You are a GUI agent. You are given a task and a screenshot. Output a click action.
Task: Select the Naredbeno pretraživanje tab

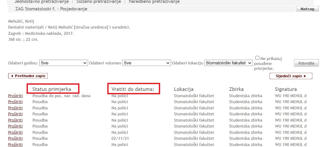[x=154, y=2]
